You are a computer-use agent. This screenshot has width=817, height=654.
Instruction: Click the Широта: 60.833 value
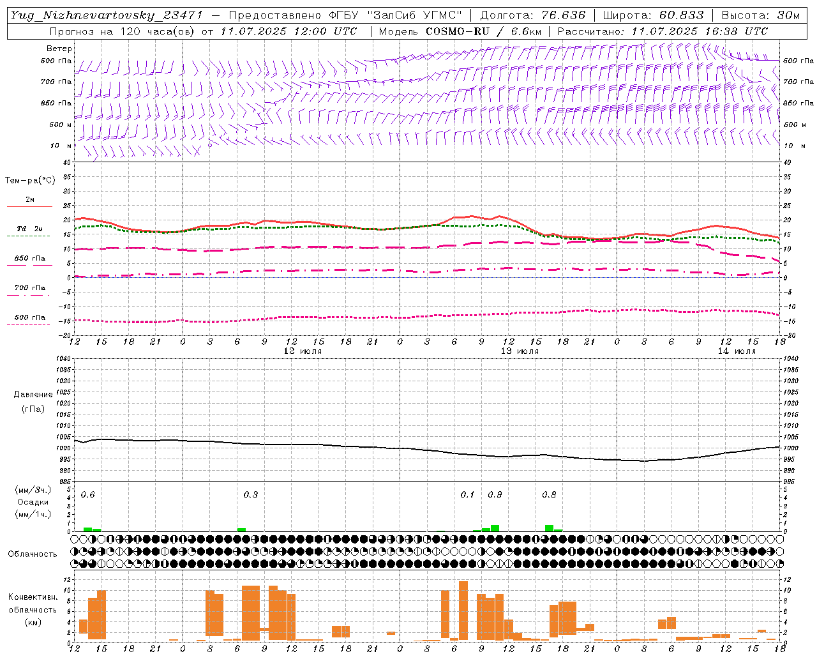[654, 15]
